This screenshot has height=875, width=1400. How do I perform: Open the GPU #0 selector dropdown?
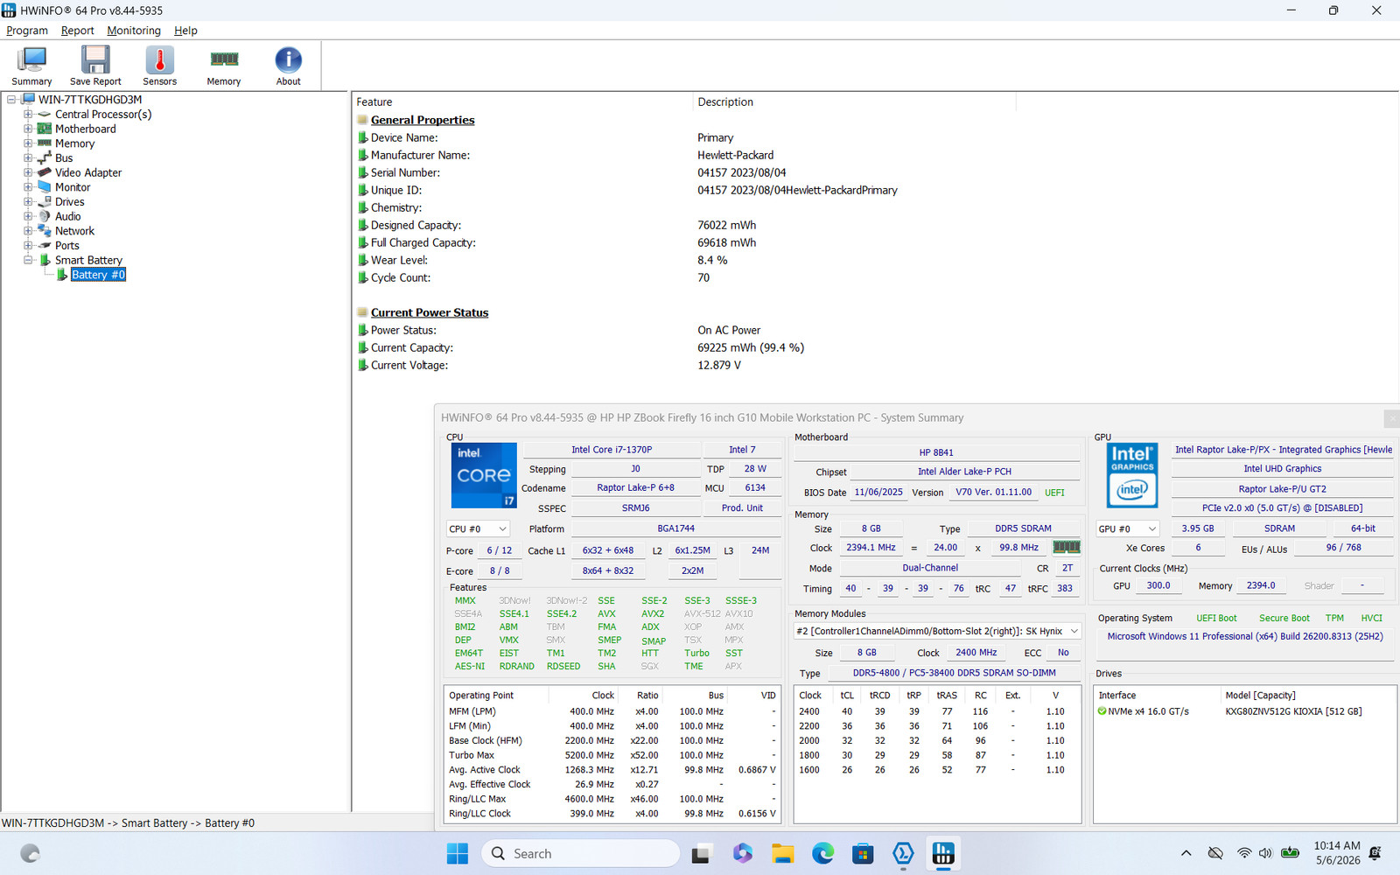tap(1128, 529)
